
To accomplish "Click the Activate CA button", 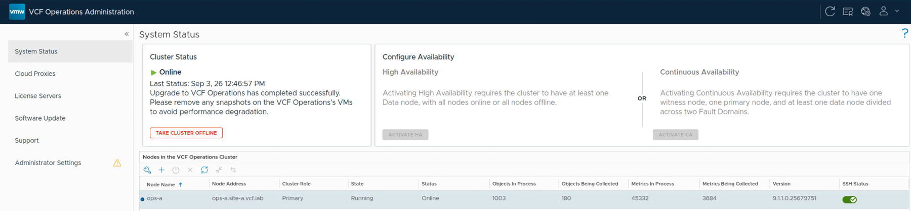I will (676, 135).
